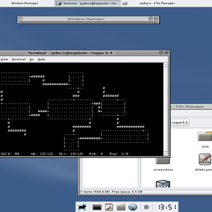
Task: Click the "Hp: 10(12)" status in the terminal
Action: point(42,154)
